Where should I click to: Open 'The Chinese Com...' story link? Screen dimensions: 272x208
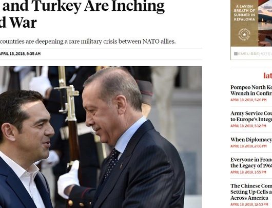[x=251, y=192]
